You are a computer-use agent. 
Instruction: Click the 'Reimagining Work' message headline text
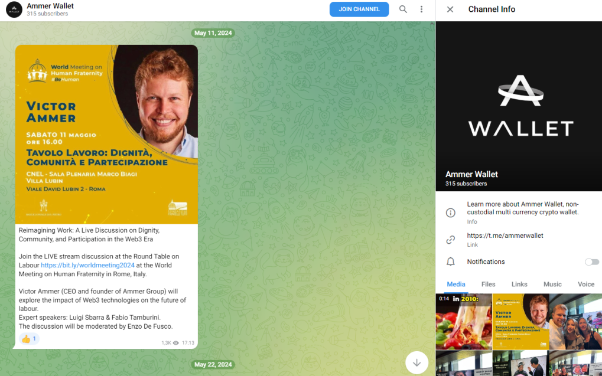coord(89,235)
